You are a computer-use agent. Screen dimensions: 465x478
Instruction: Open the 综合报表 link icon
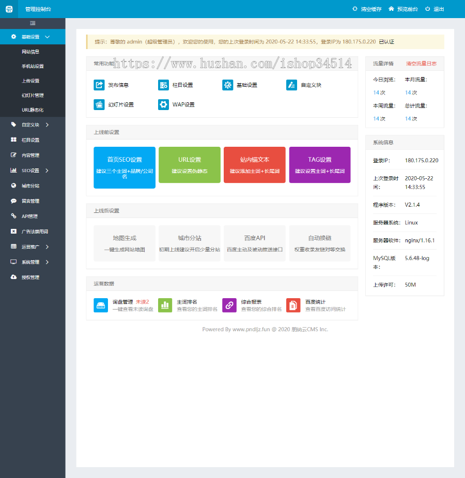tap(229, 305)
